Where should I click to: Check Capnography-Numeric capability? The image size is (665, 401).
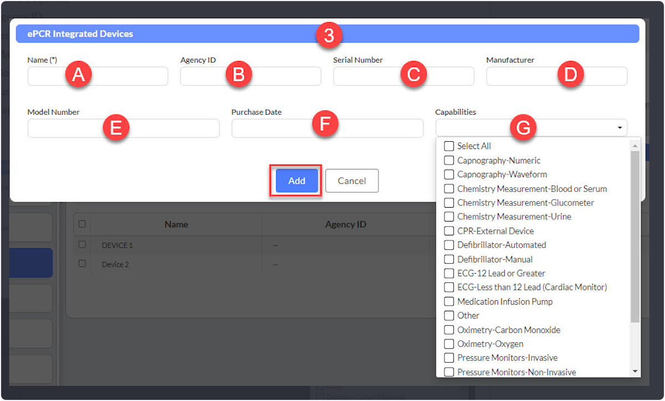click(449, 161)
